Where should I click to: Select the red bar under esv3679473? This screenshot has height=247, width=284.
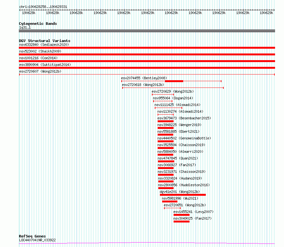point(166,121)
